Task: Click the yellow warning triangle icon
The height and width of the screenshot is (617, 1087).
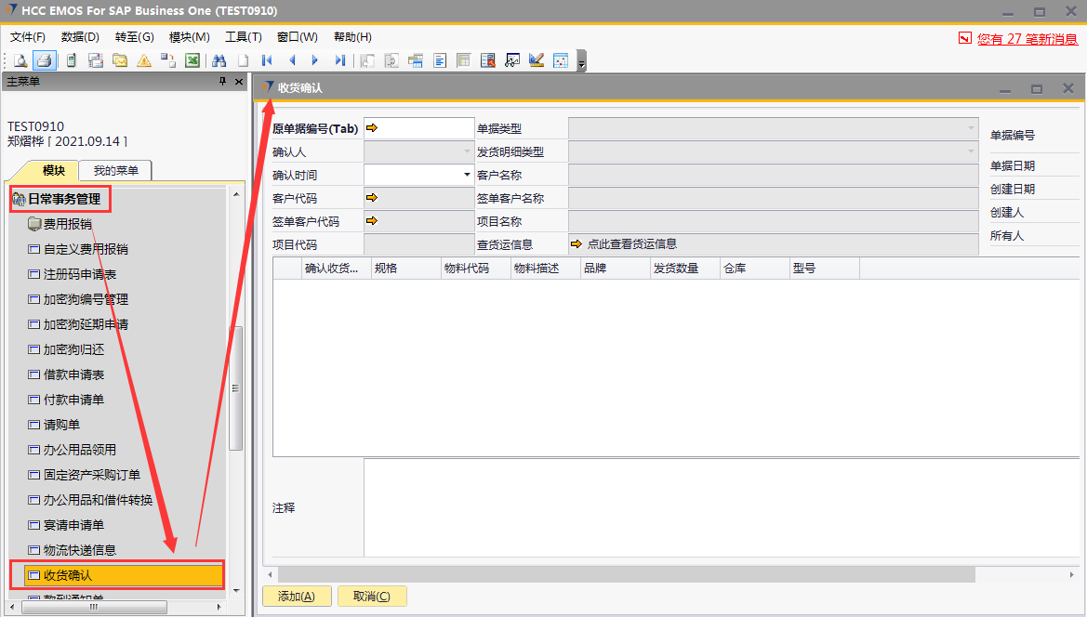Action: (x=144, y=61)
